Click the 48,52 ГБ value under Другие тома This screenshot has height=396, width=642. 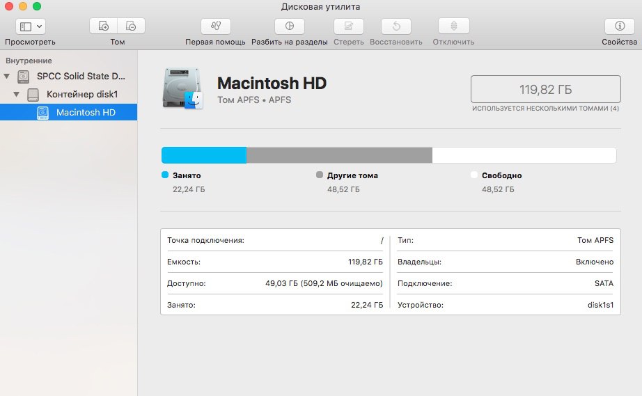(x=343, y=189)
